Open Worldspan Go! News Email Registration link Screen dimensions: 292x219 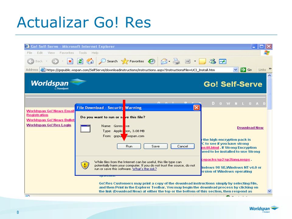point(50,113)
